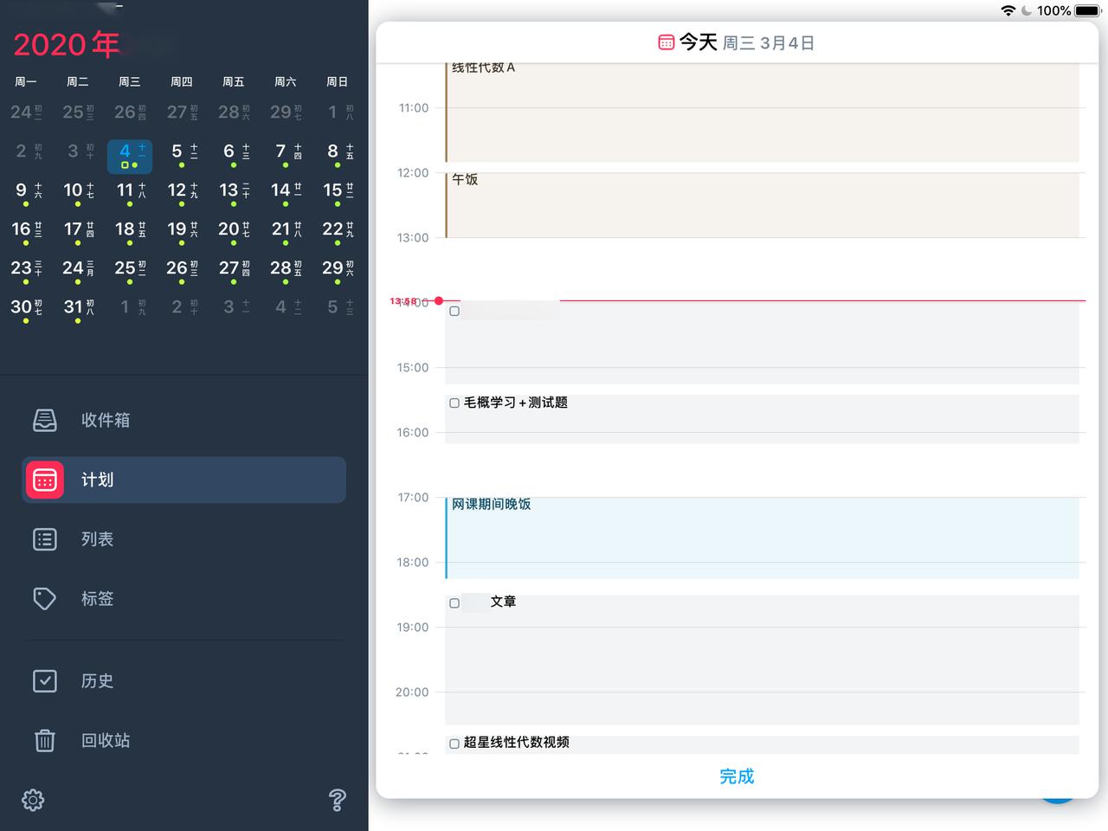Select February 24 in calendar

click(26, 113)
